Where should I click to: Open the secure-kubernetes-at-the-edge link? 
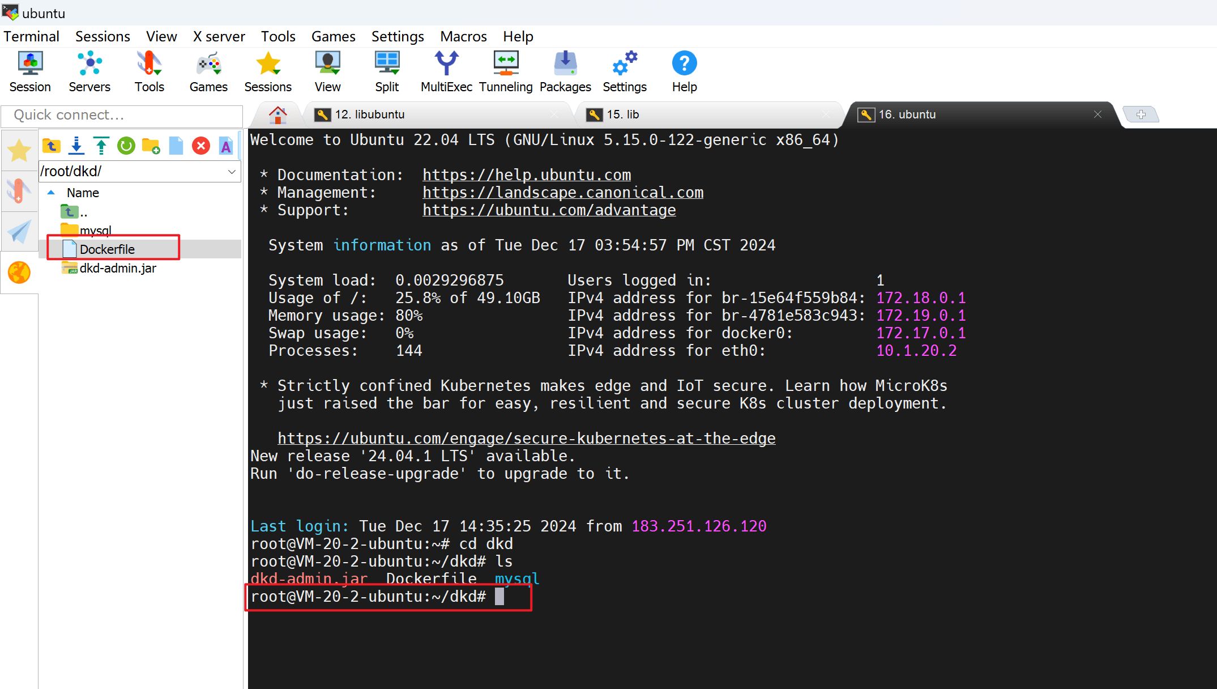click(x=526, y=439)
